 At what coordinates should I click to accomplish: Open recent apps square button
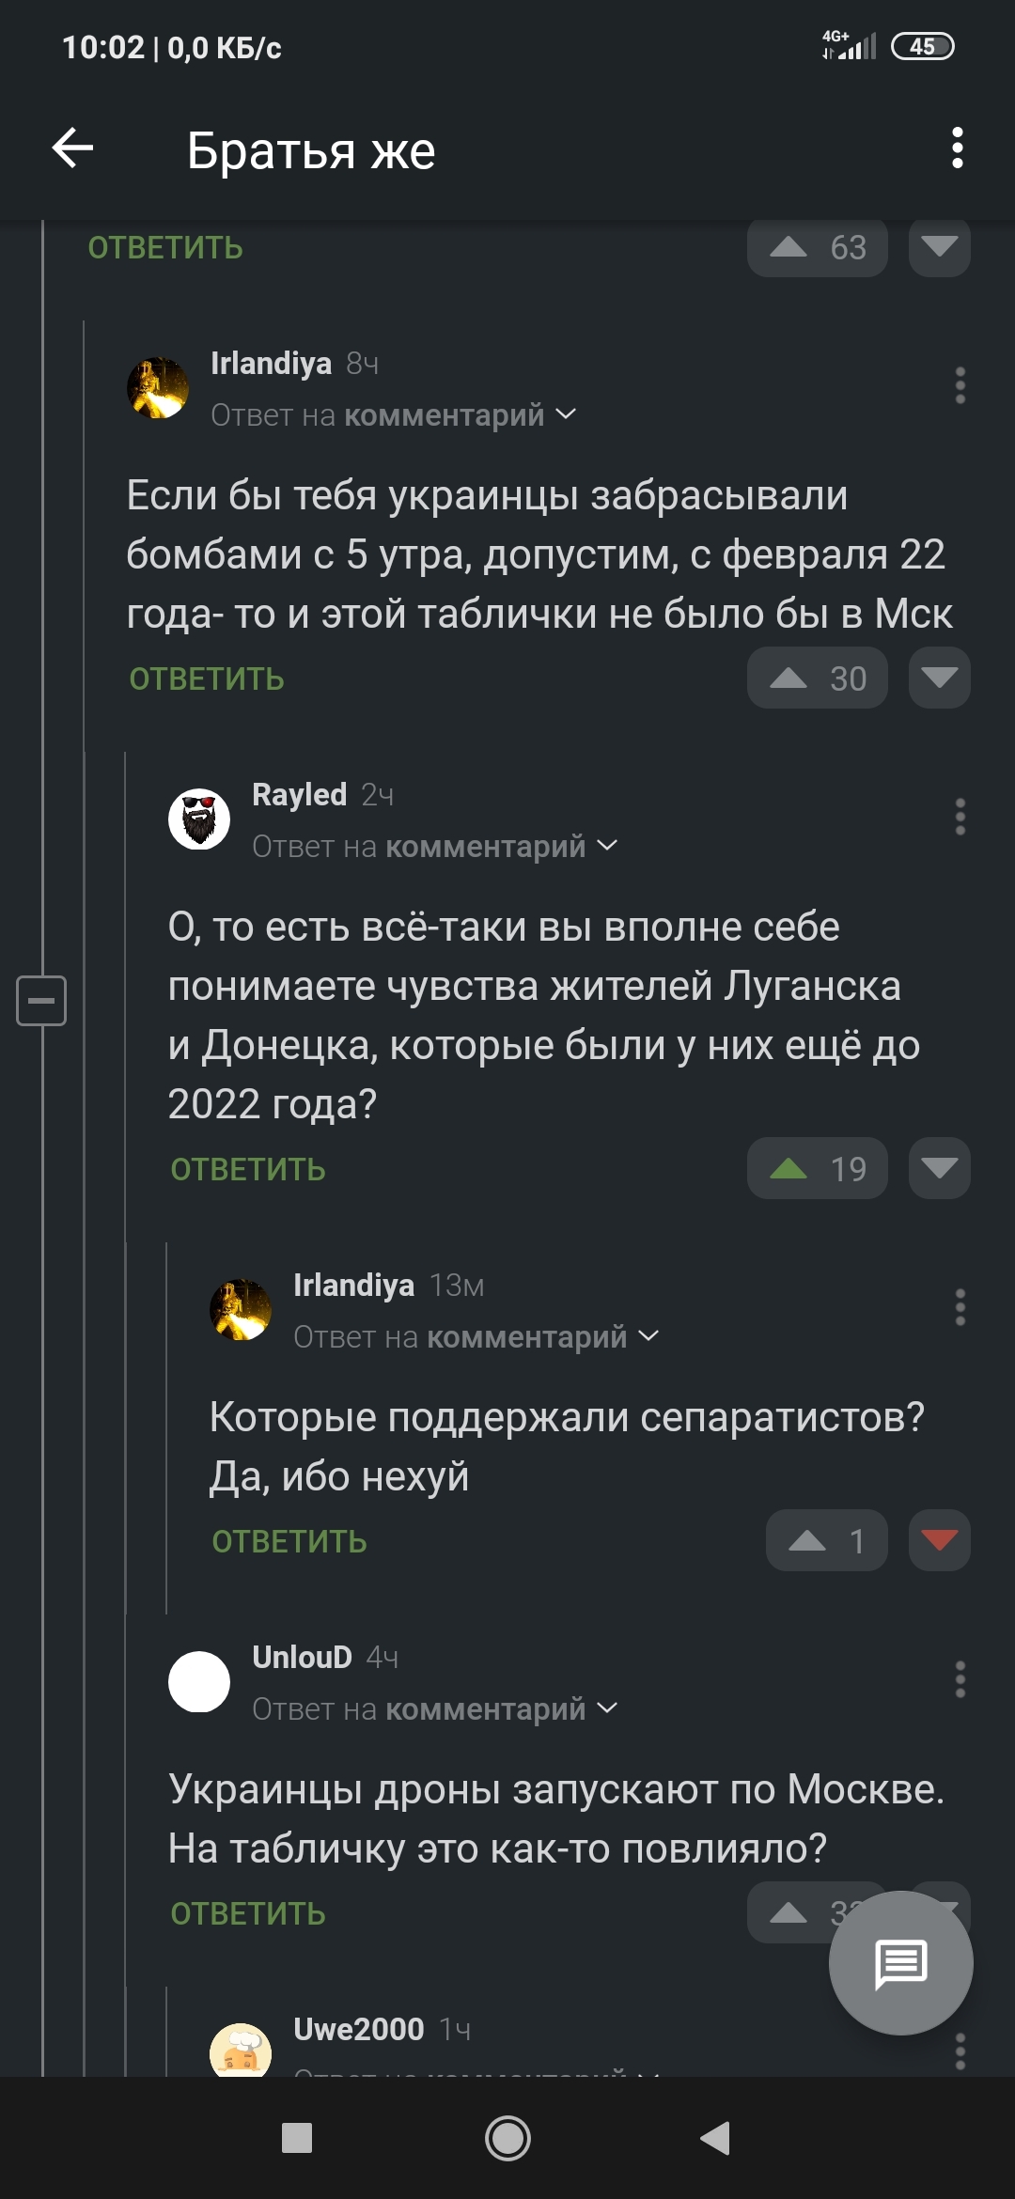pyautogui.click(x=297, y=2138)
